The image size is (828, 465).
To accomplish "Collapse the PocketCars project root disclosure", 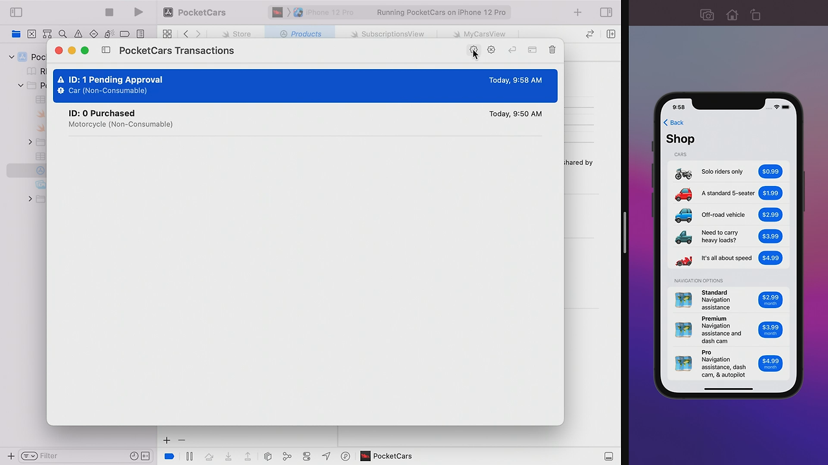I will 12,57.
